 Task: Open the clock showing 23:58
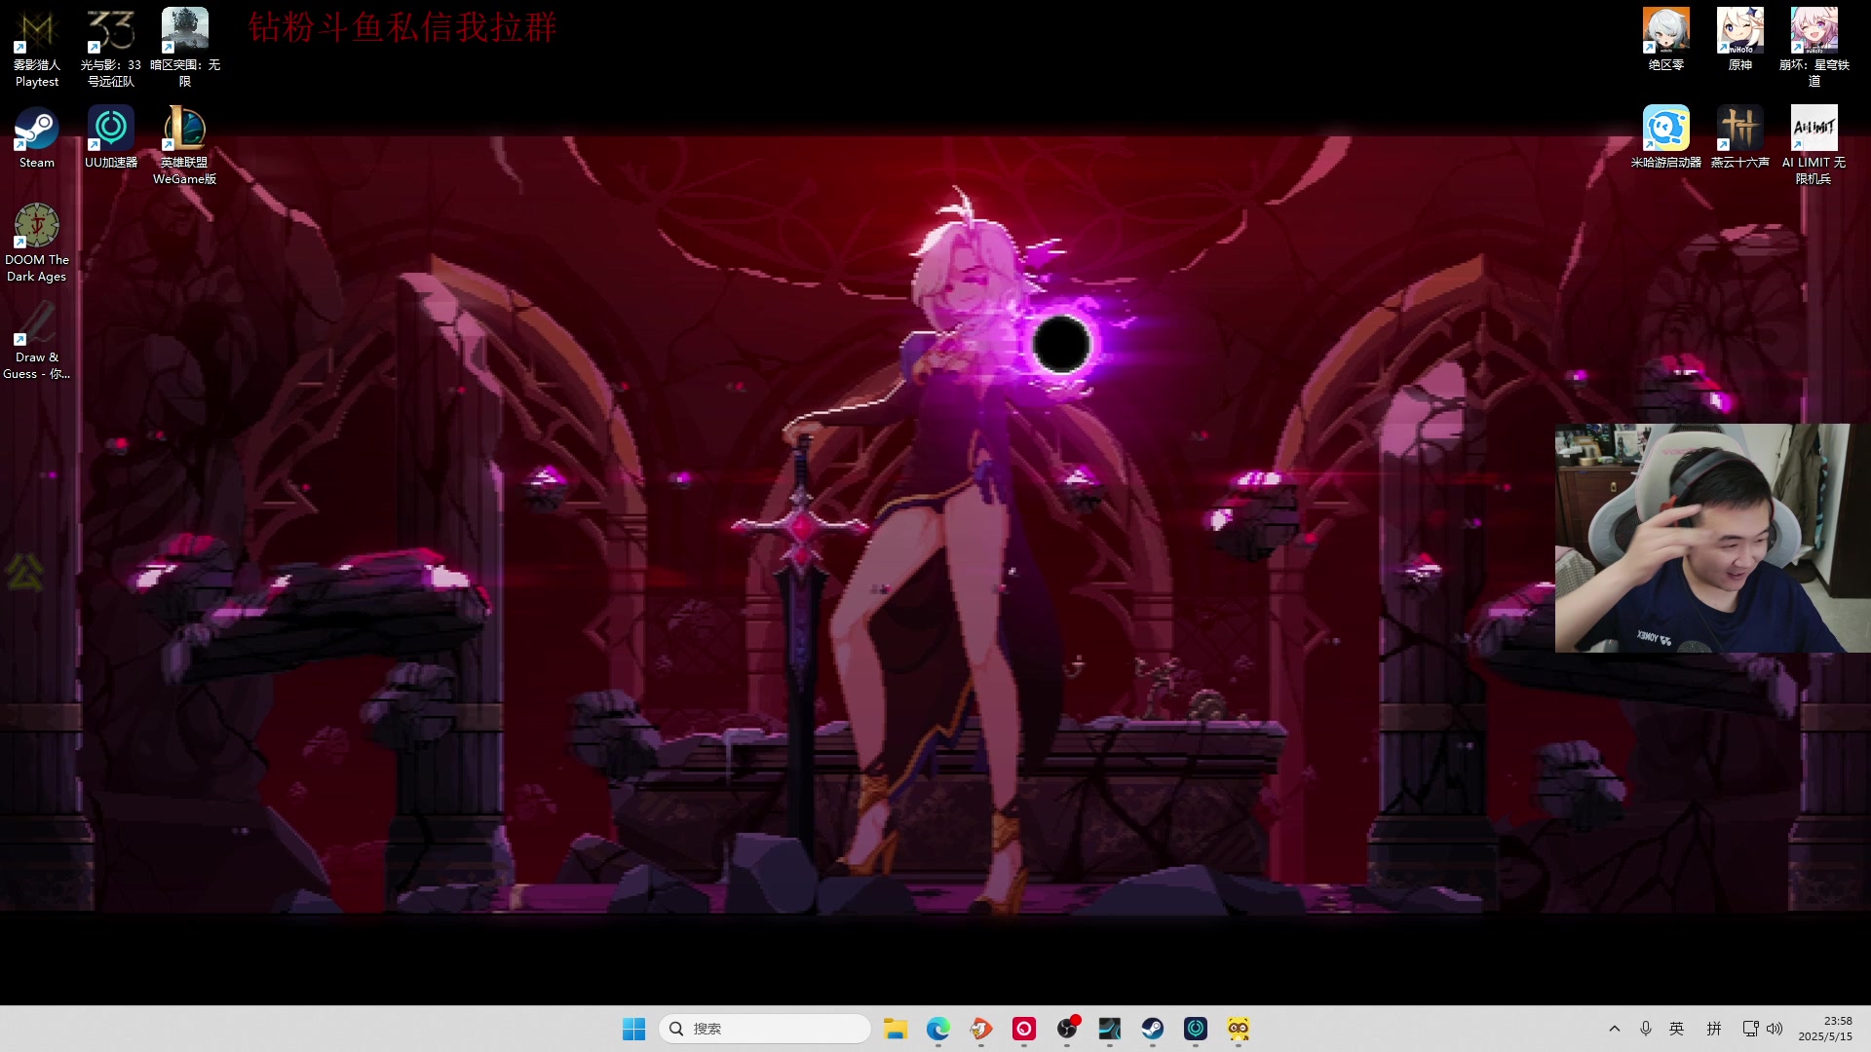click(x=1825, y=1029)
